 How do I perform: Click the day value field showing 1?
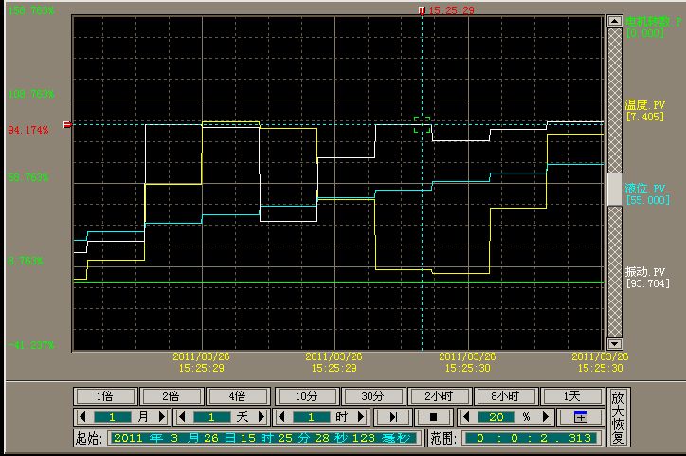pyautogui.click(x=211, y=417)
